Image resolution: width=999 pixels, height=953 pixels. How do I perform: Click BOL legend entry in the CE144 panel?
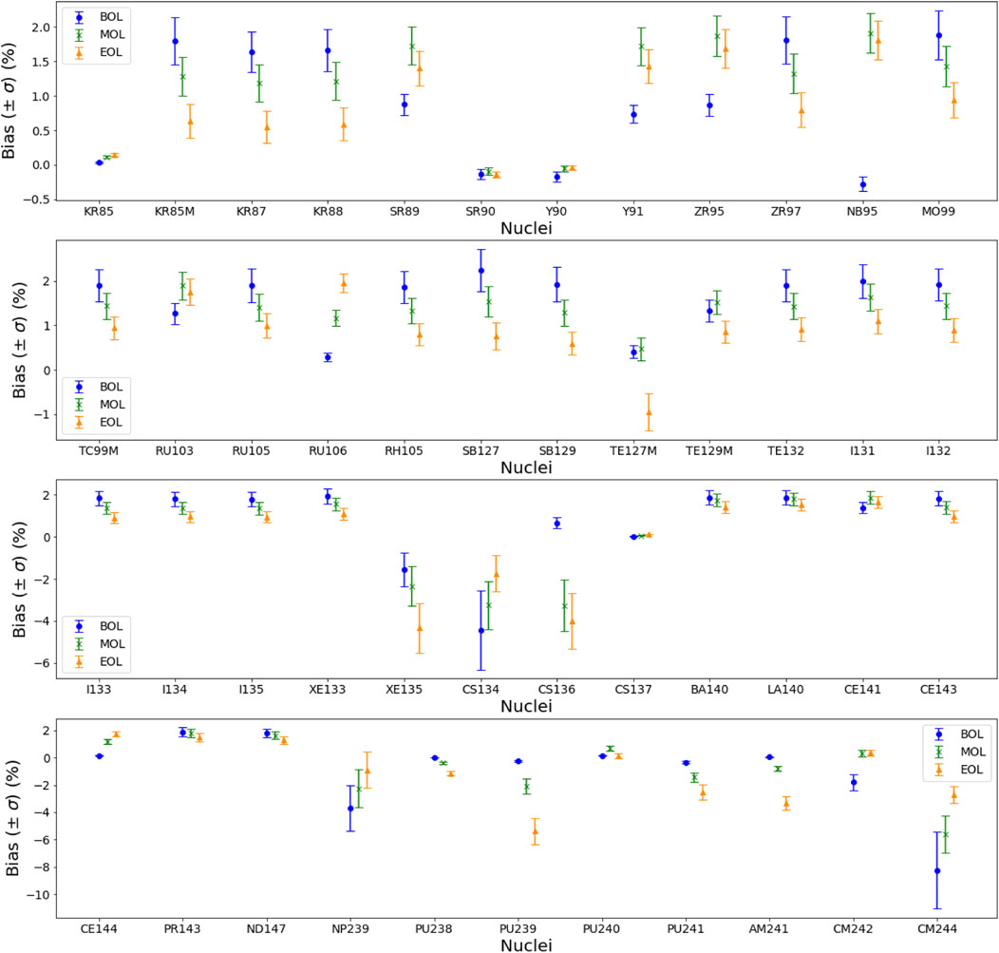point(959,735)
